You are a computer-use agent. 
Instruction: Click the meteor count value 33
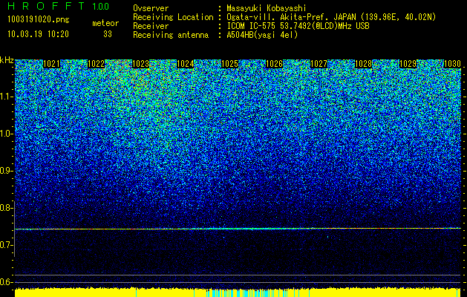pyautogui.click(x=108, y=34)
